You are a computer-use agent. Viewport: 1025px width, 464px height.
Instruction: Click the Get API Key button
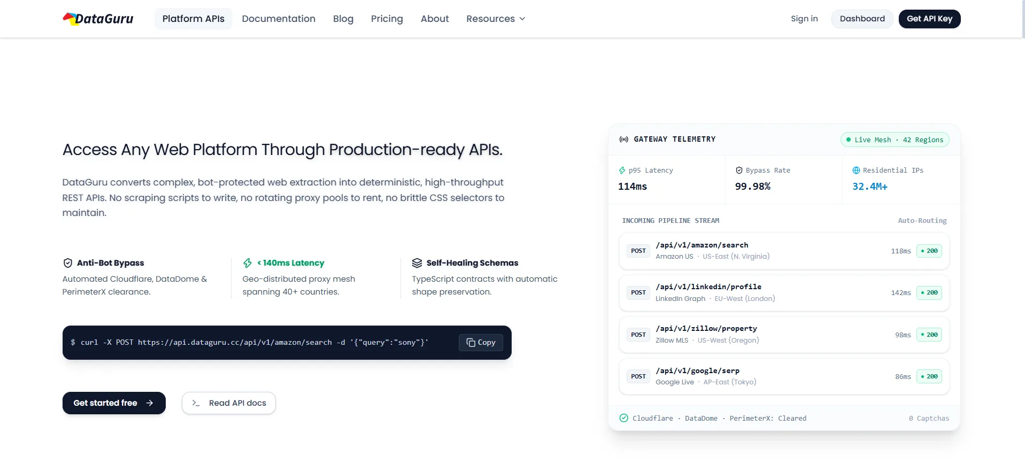pyautogui.click(x=929, y=19)
